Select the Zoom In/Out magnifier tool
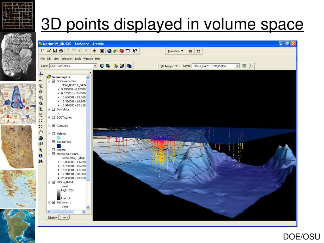 click(41, 86)
